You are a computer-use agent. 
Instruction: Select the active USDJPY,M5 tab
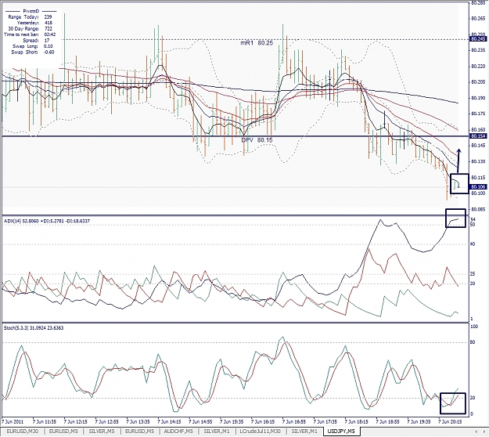point(341,431)
